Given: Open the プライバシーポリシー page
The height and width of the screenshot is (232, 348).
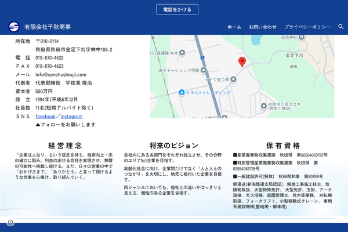Looking at the screenshot, I should coord(307,27).
